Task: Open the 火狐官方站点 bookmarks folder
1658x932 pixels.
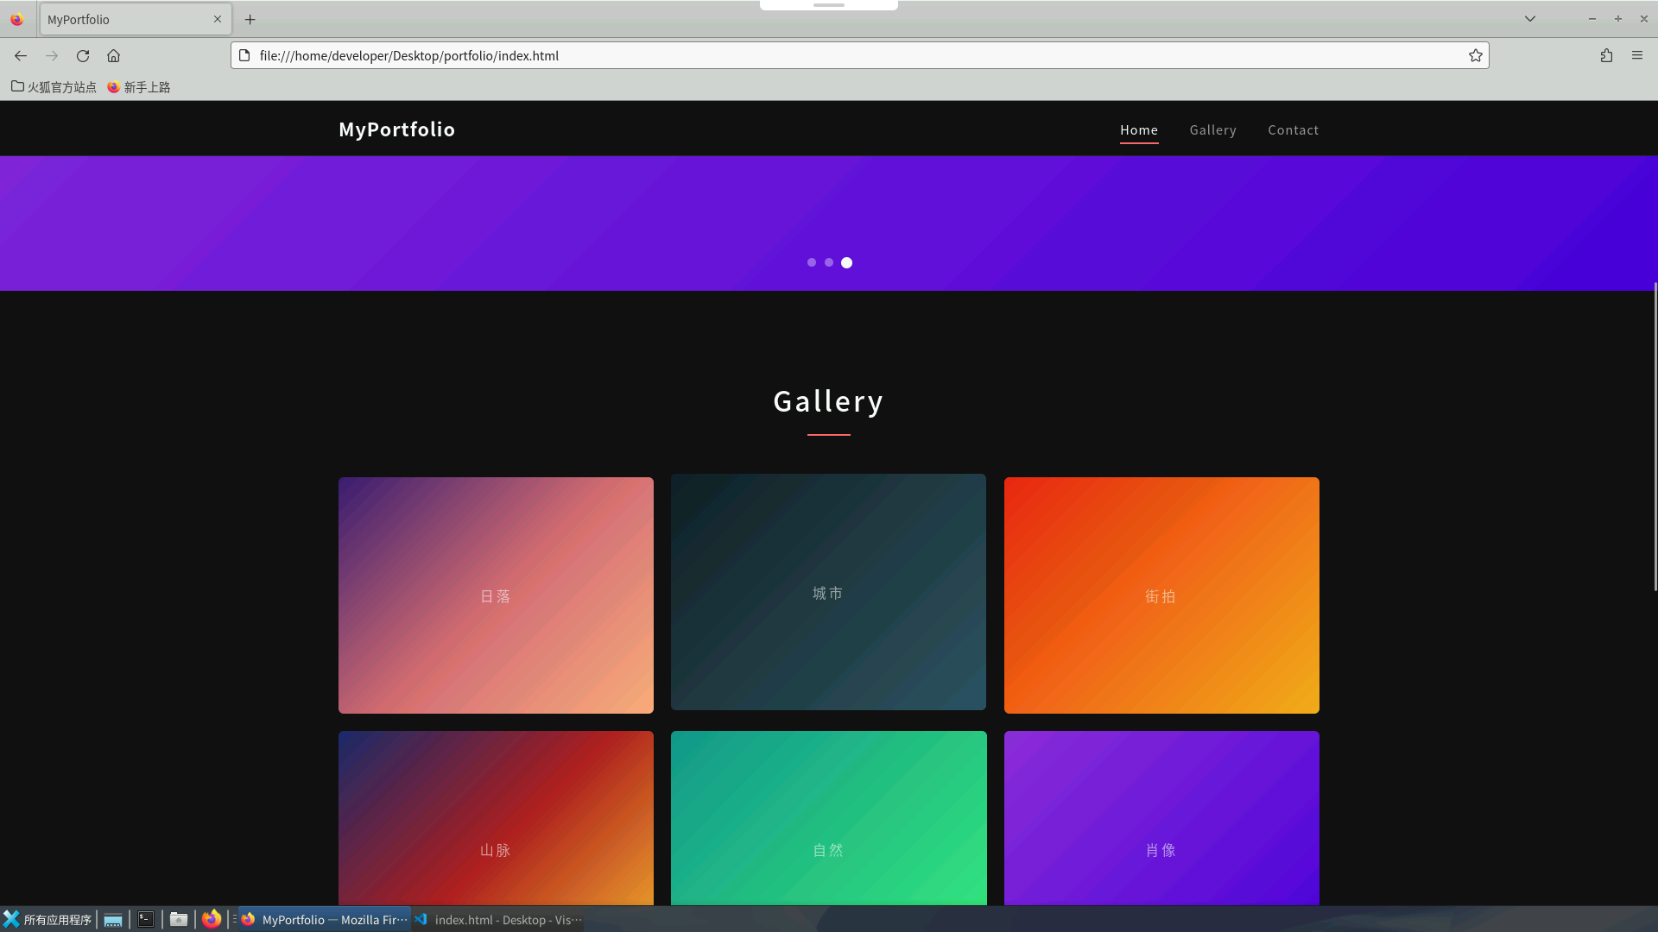Action: click(54, 86)
